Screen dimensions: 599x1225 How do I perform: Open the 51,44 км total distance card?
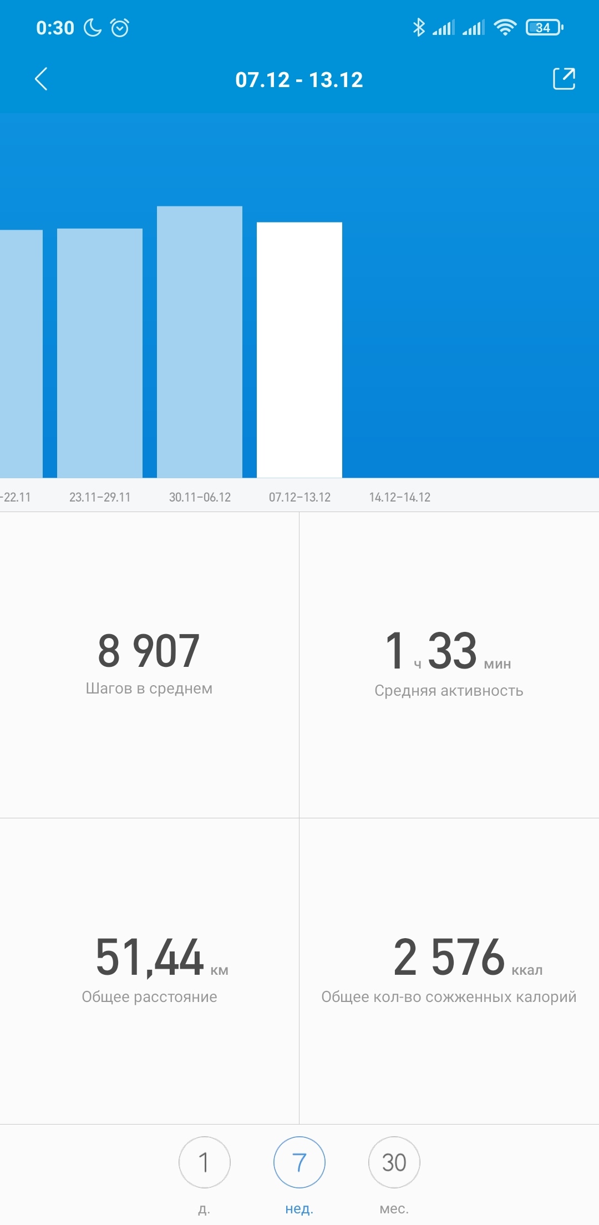[x=149, y=971]
